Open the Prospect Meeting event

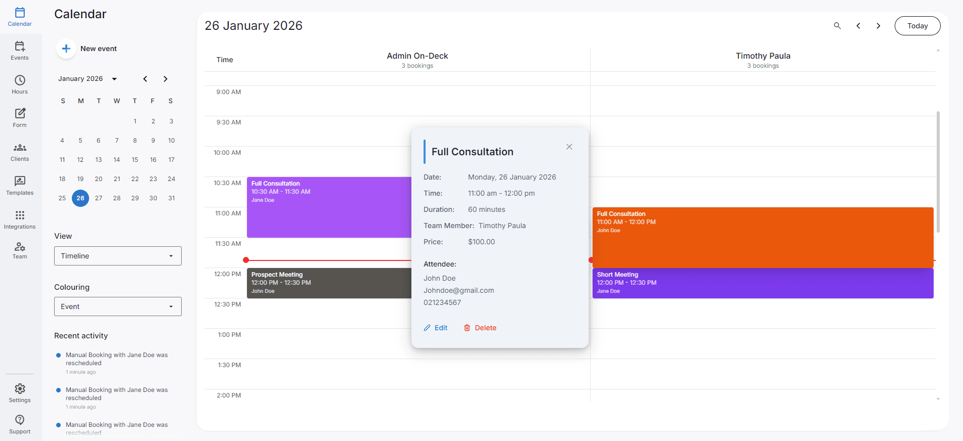pyautogui.click(x=329, y=283)
